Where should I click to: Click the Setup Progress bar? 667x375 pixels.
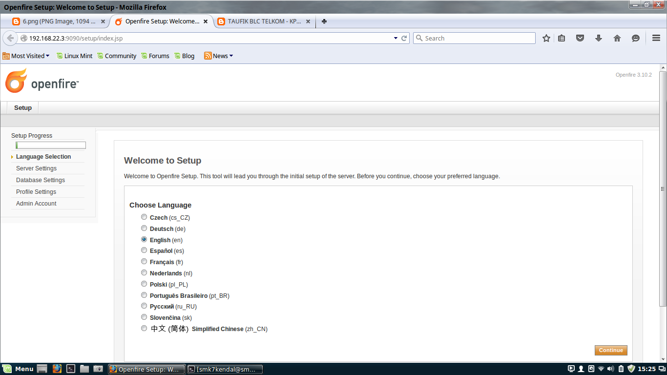coord(51,145)
